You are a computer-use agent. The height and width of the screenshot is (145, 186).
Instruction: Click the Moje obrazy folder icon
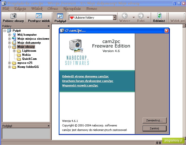[14, 47]
